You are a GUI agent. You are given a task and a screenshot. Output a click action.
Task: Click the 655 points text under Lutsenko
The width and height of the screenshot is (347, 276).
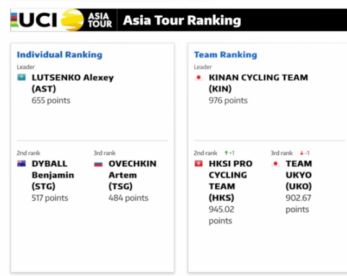coord(51,101)
